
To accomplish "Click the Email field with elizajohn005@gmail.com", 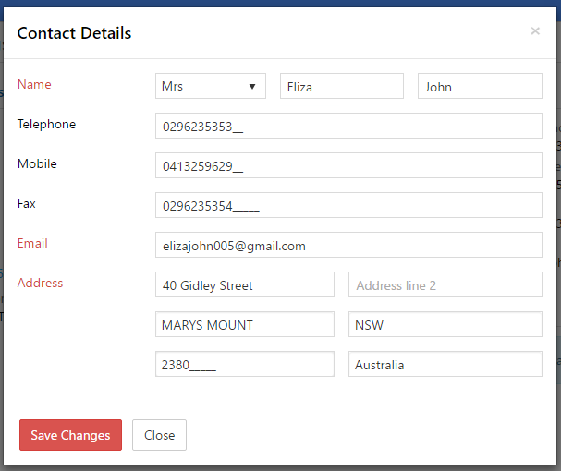I will (348, 245).
